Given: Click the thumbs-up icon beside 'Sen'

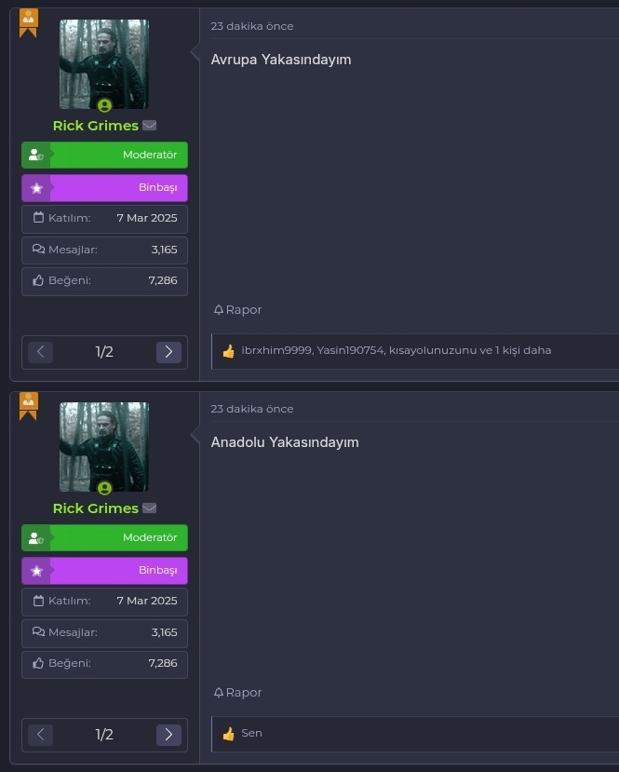Looking at the screenshot, I should coord(228,734).
